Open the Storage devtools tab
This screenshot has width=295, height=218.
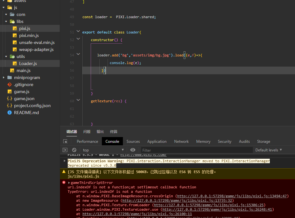pos(264,142)
